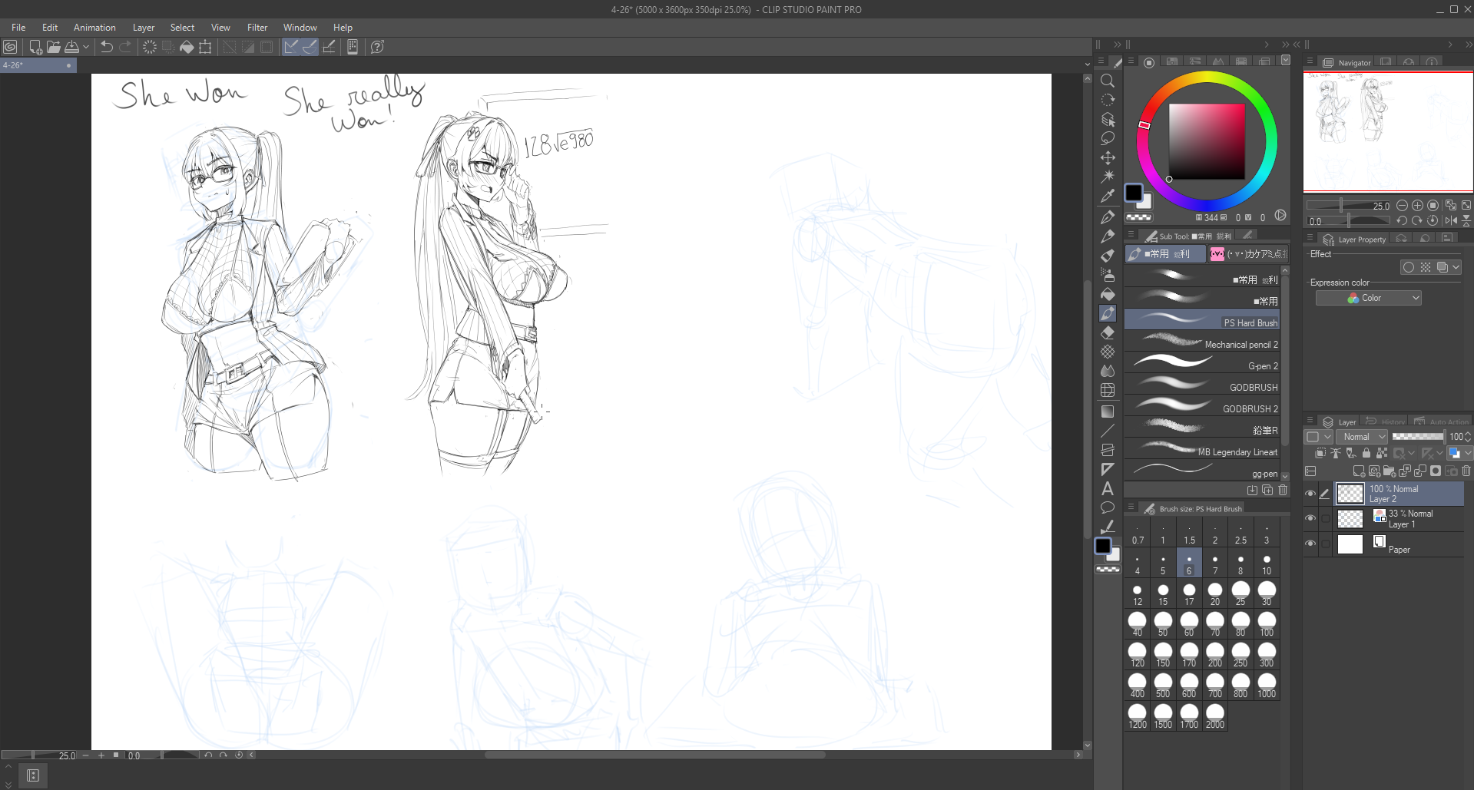Click the Fill icon in command bar

click(187, 47)
